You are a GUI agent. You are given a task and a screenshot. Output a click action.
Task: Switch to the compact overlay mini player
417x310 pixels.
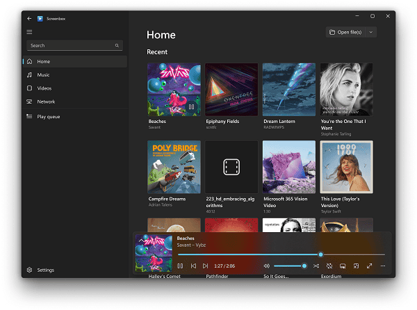[x=356, y=266]
